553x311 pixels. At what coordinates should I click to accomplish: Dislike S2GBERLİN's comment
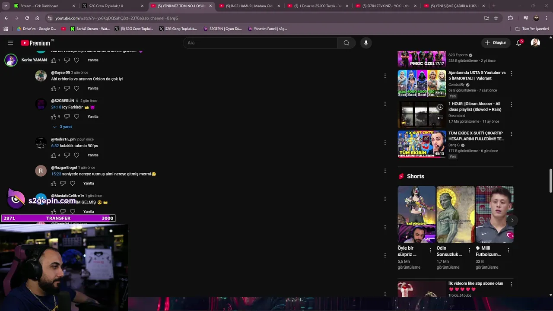pyautogui.click(x=67, y=117)
